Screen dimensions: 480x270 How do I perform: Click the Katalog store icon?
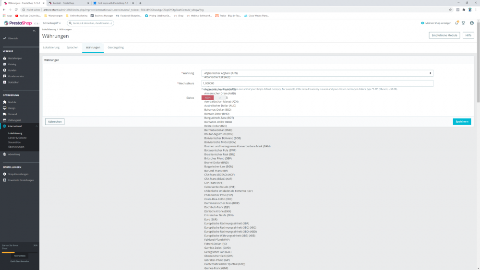click(5, 64)
